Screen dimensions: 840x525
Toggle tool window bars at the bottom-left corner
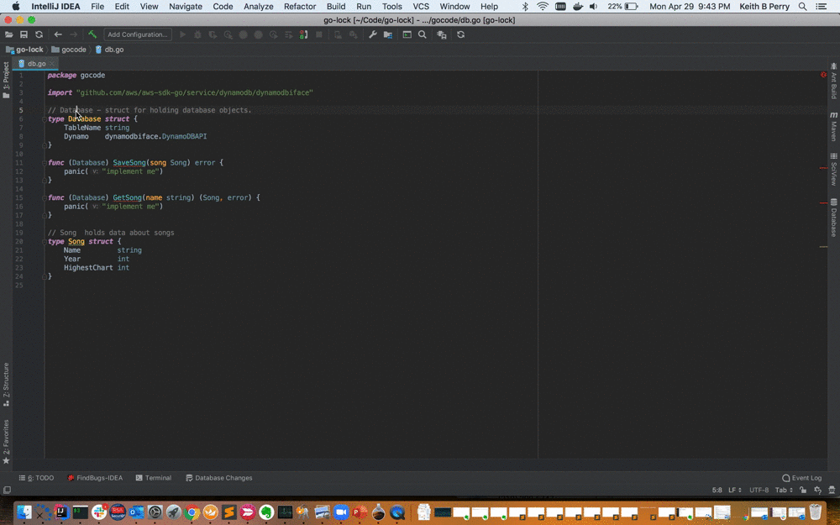click(x=7, y=490)
